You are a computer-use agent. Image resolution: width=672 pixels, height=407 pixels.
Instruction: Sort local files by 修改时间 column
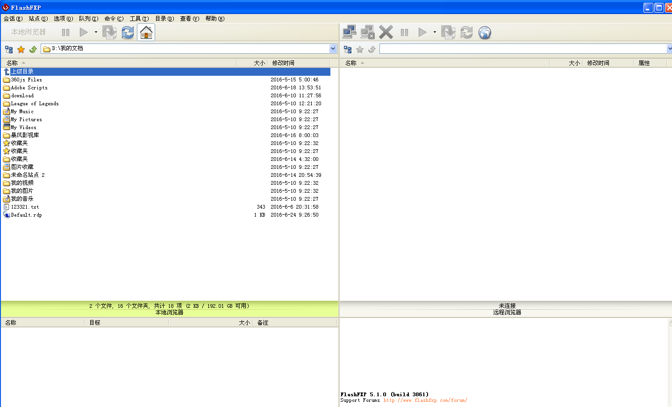pyautogui.click(x=284, y=63)
